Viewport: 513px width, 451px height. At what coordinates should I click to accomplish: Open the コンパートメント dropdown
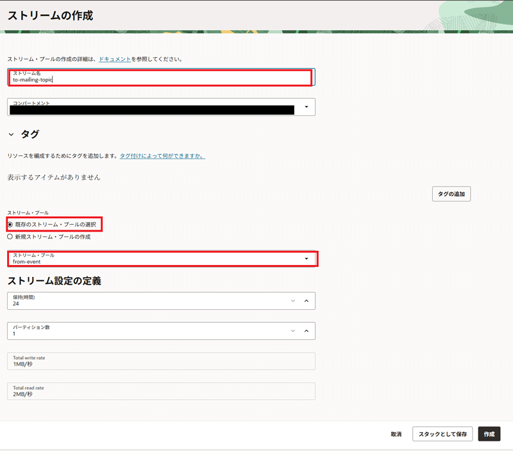306,107
